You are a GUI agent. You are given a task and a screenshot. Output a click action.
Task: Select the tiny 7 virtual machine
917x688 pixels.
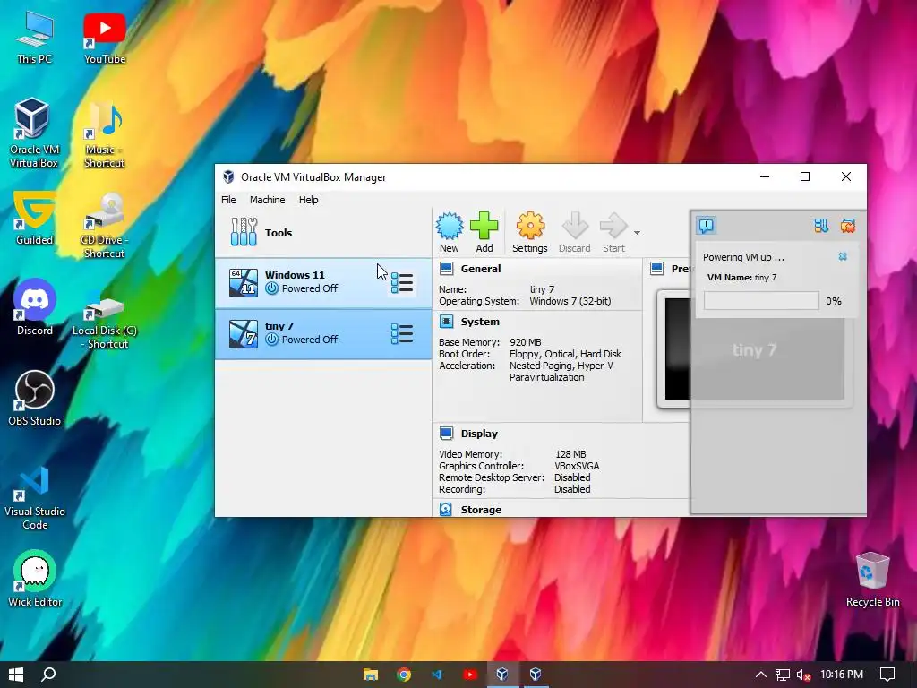tap(323, 334)
